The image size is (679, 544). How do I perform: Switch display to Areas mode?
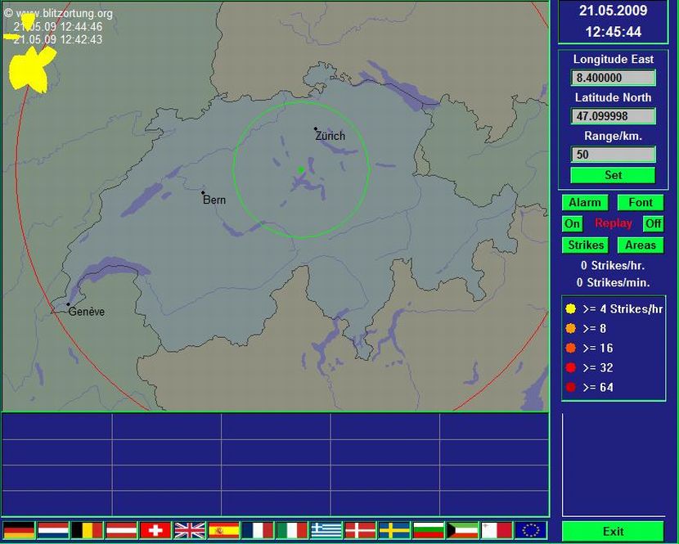(640, 245)
